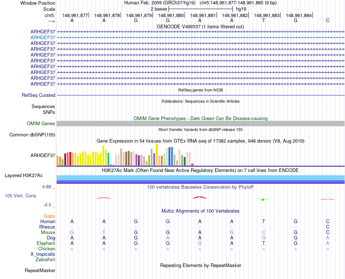Select the Human alignment row label
The height and width of the screenshot is (279, 345).
(48, 221)
